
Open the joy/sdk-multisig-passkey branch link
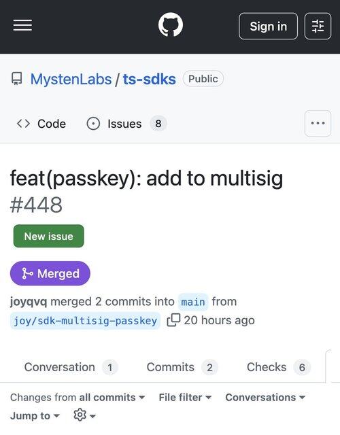coord(85,321)
